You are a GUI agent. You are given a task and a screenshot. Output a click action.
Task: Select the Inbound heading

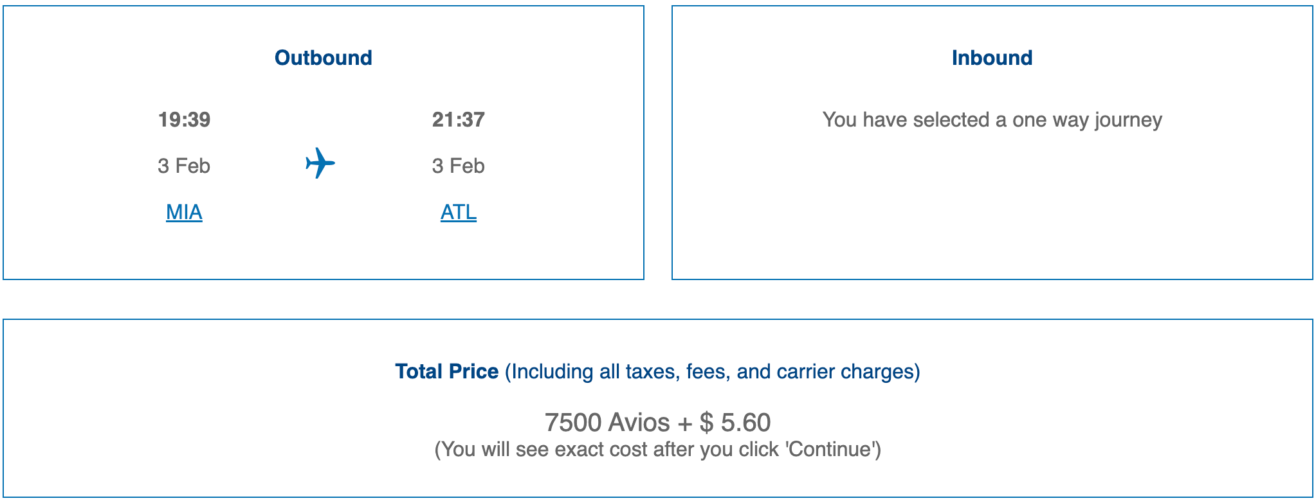point(992,58)
